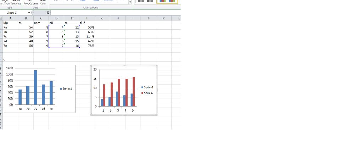Click the cell showing 63%

click(x=87, y=32)
